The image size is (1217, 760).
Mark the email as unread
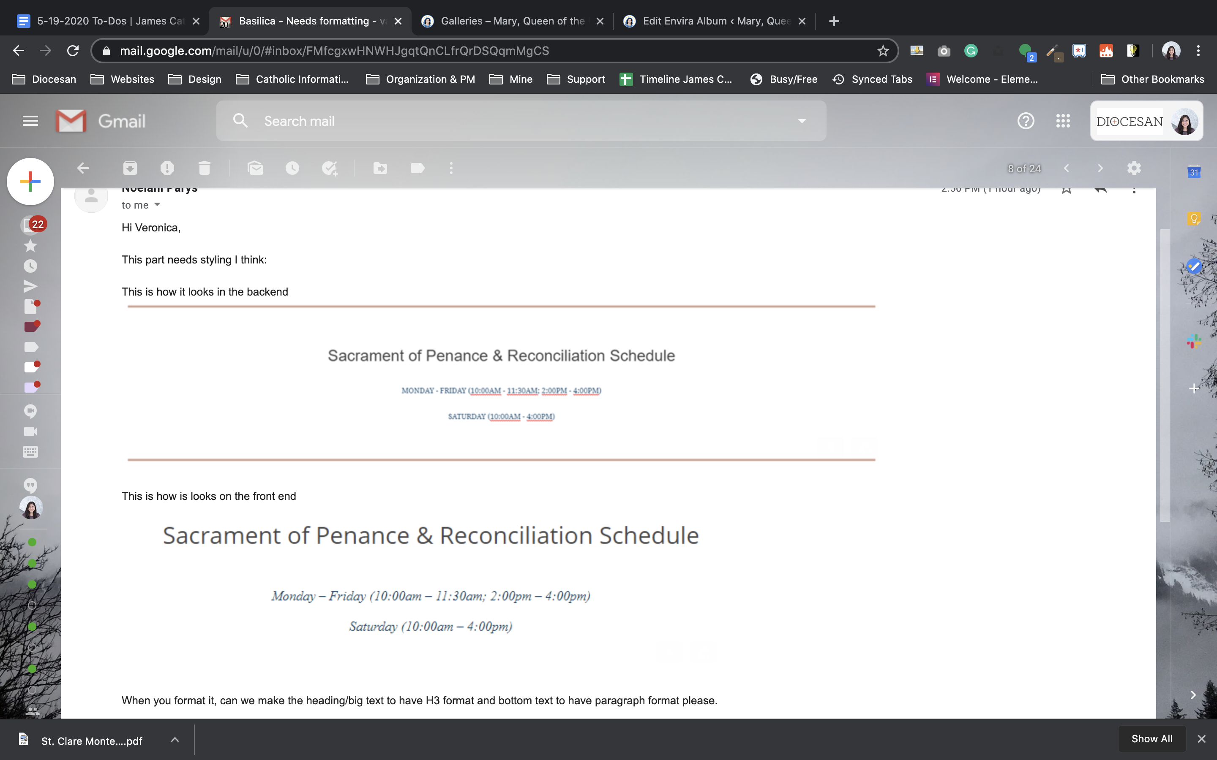pyautogui.click(x=256, y=168)
